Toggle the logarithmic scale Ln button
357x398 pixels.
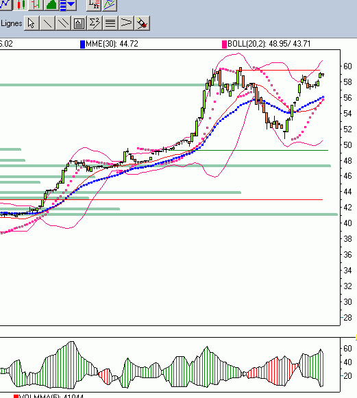[94, 5]
